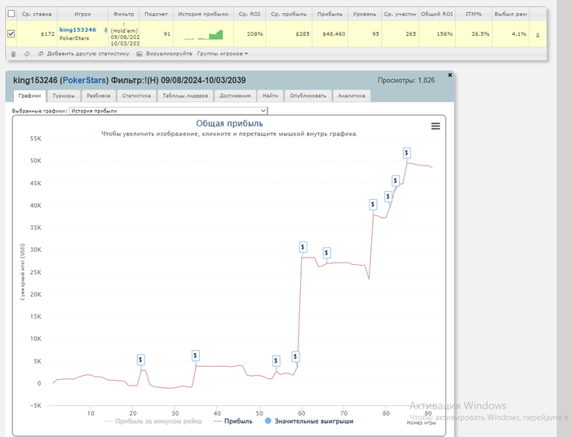Click the refresh icon next to the trash
Viewport: 571px width, 437px height.
(27, 54)
